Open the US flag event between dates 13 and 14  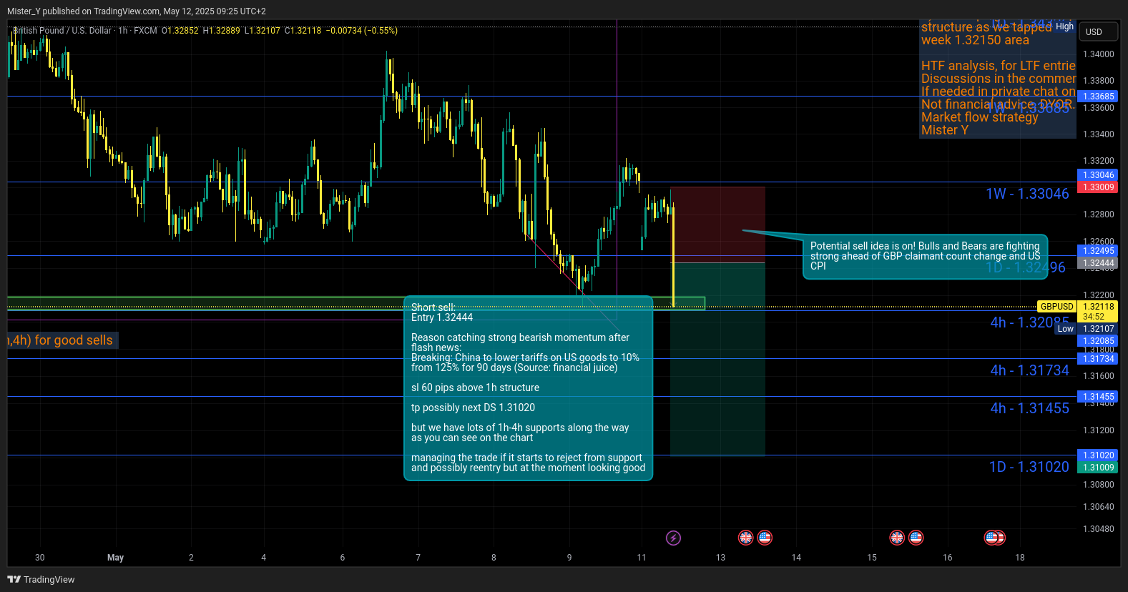pyautogui.click(x=765, y=538)
